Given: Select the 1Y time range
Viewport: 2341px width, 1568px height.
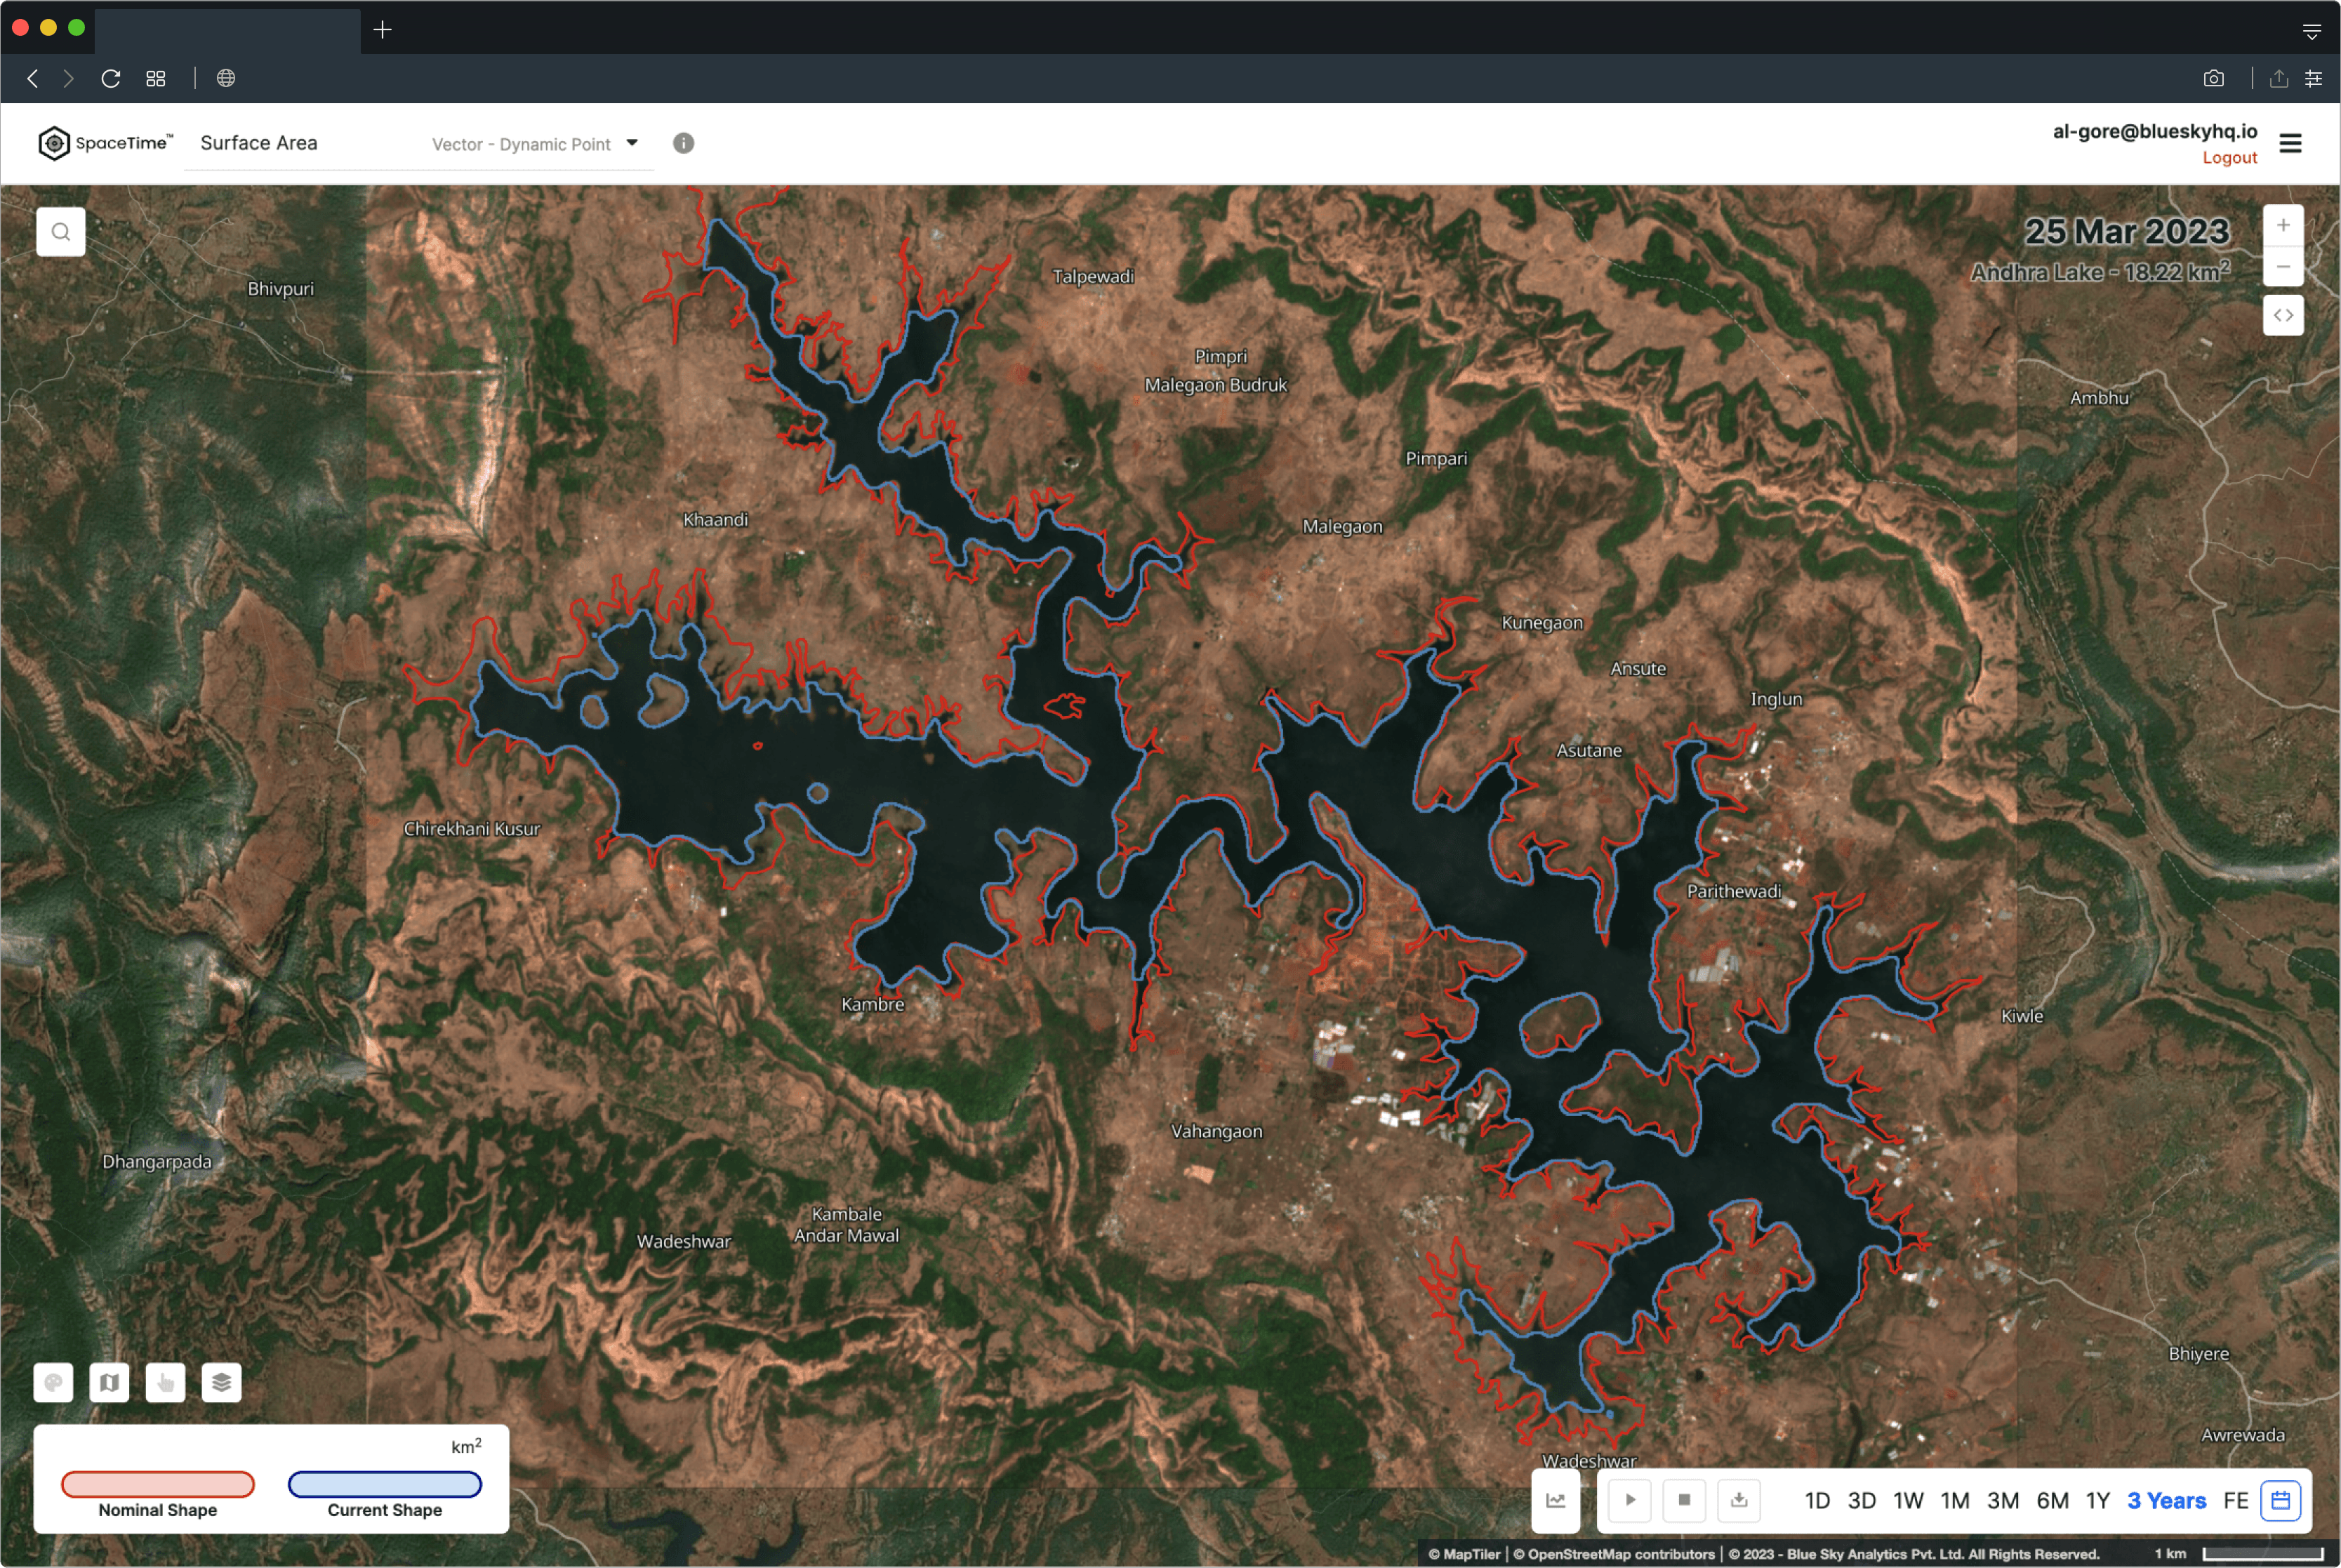Looking at the screenshot, I should [2098, 1500].
